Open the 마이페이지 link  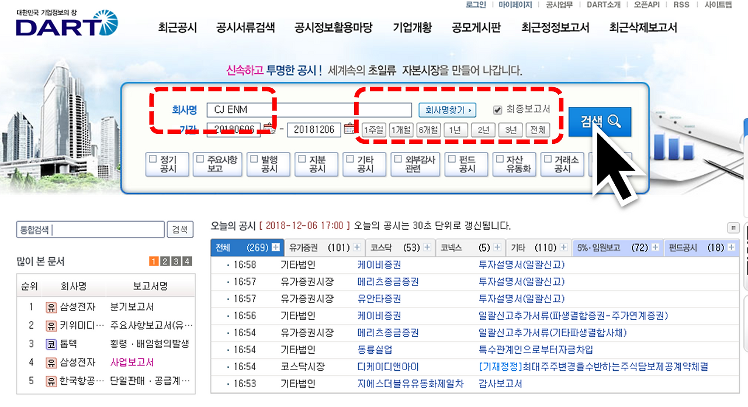[x=515, y=5]
